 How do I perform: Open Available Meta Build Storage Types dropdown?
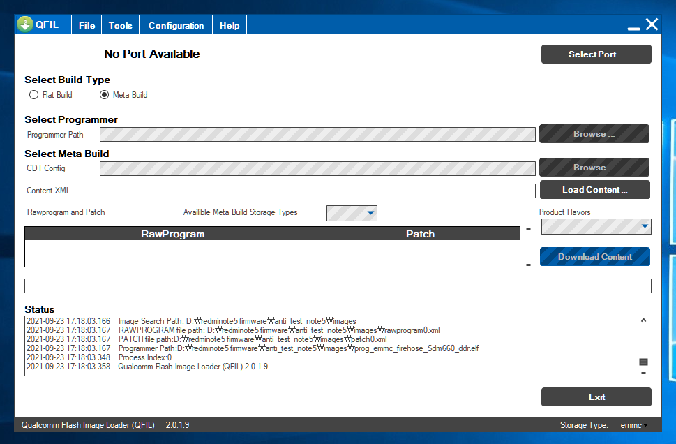(x=352, y=213)
